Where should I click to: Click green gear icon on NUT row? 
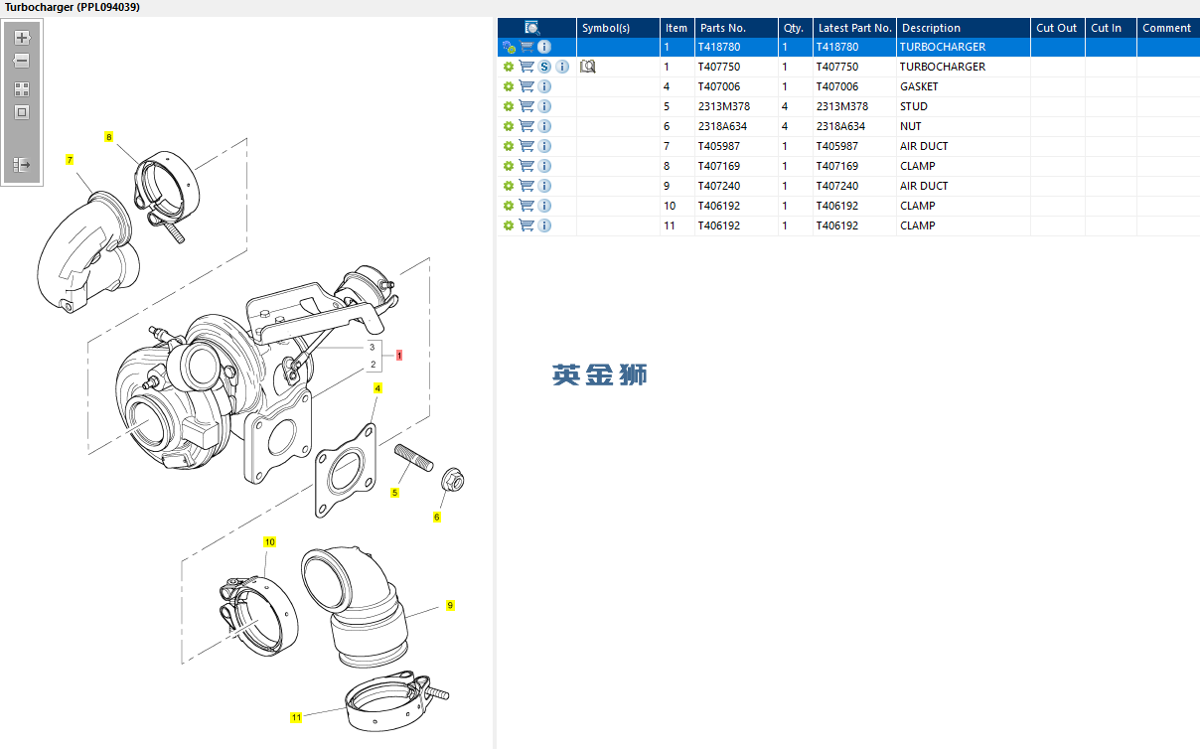509,126
